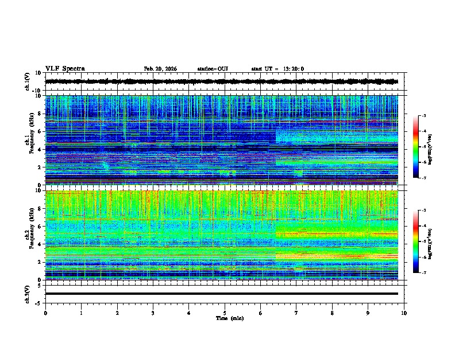455x351 pixels.
Task: Click the ch.2 color scale log(PSD) units label
Action: coord(430,244)
